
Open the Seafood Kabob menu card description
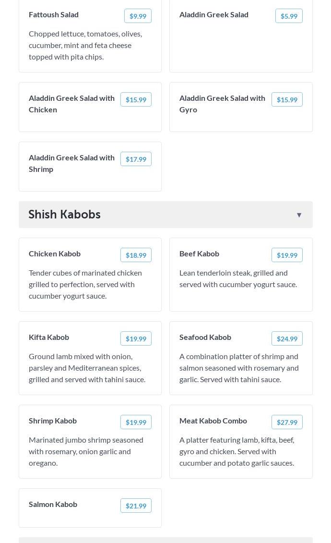pyautogui.click(x=239, y=368)
